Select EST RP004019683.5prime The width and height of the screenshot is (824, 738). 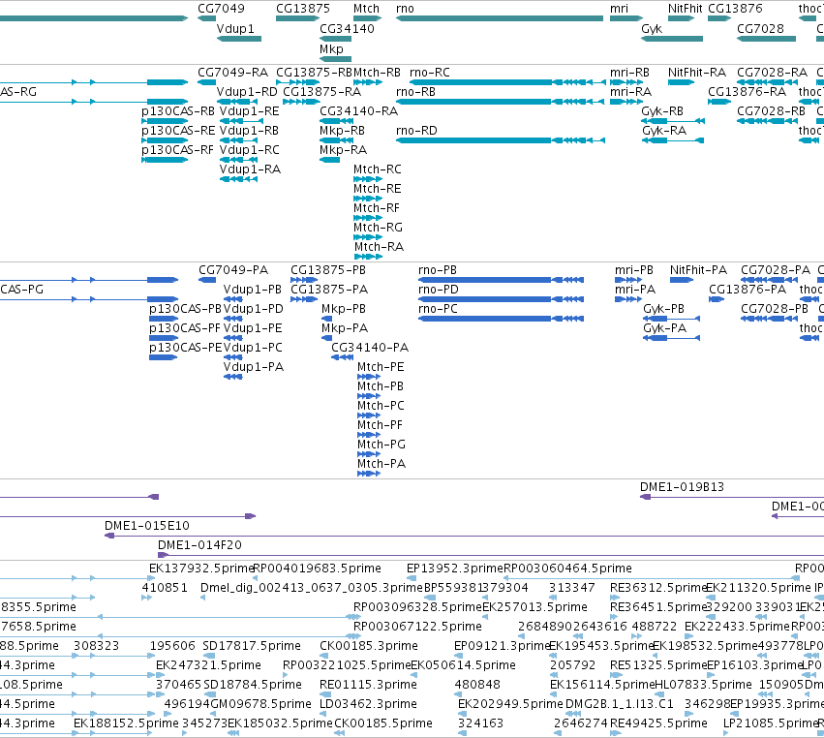(x=317, y=569)
